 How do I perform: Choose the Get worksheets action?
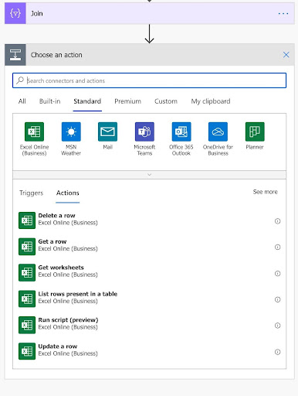click(x=149, y=272)
